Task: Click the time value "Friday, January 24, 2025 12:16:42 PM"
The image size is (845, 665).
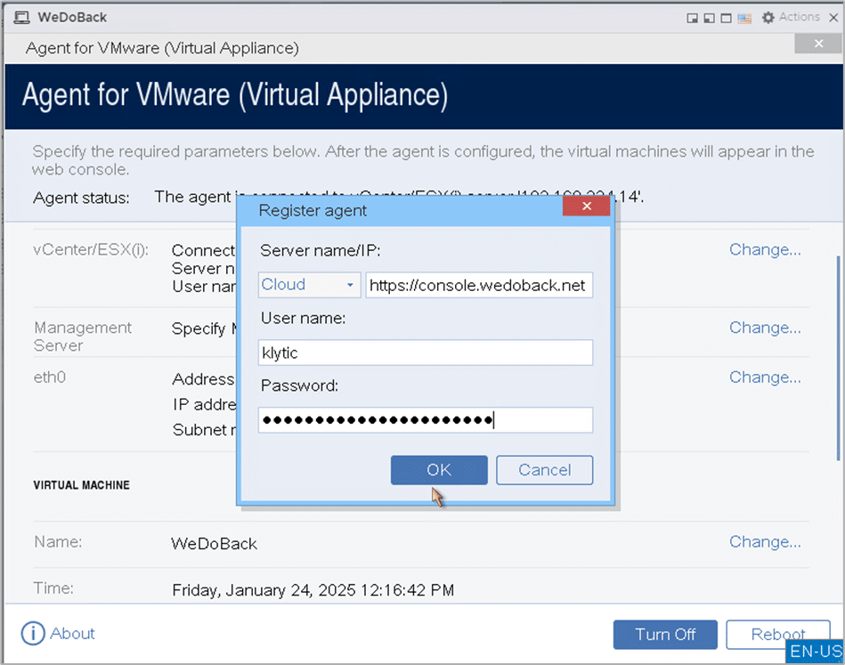Action: pyautogui.click(x=313, y=590)
